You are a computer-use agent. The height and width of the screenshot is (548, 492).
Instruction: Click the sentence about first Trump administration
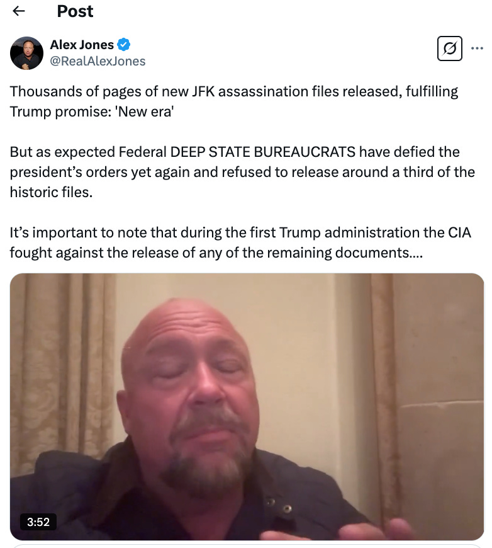[x=240, y=233]
